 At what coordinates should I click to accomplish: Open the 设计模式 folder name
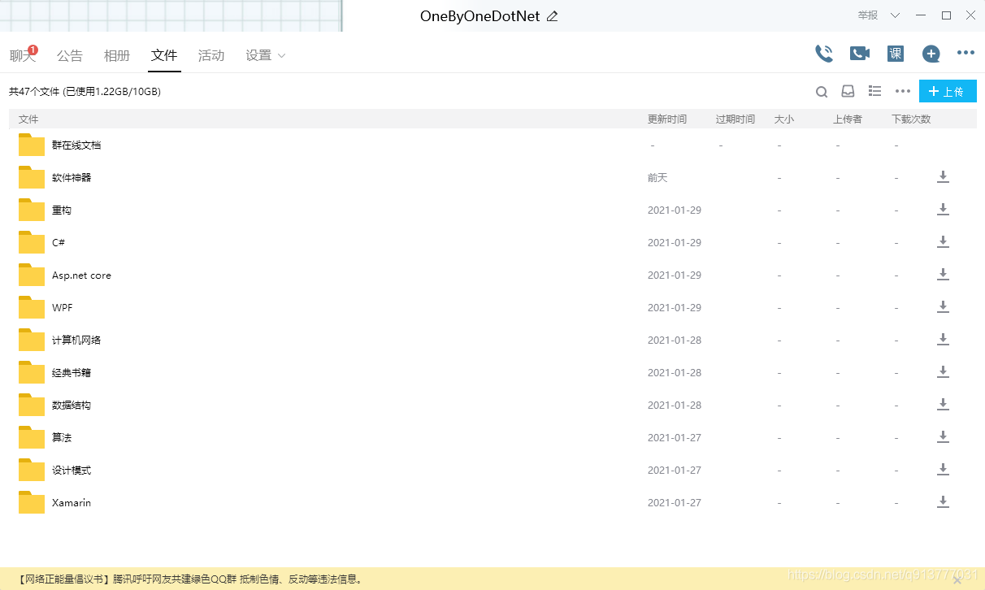(72, 470)
